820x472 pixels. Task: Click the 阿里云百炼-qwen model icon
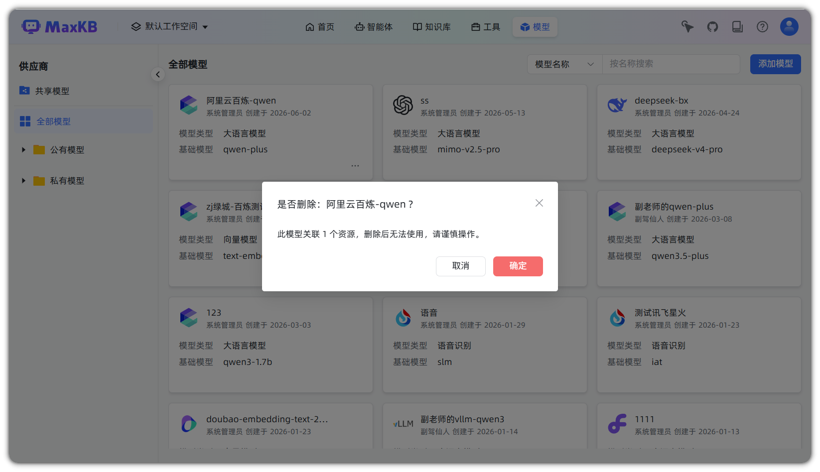click(x=189, y=105)
